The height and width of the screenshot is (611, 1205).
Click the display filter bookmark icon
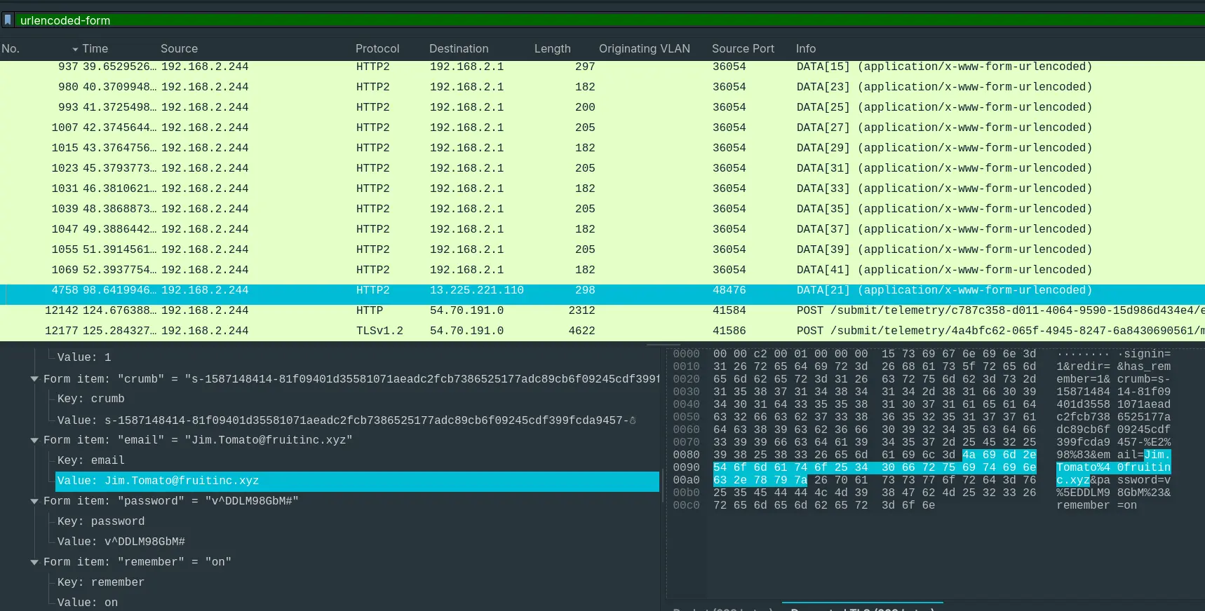[8, 20]
